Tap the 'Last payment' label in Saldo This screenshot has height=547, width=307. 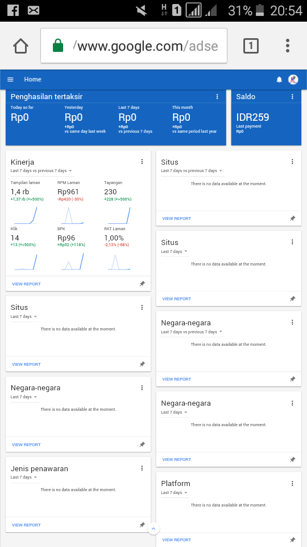coord(249,126)
